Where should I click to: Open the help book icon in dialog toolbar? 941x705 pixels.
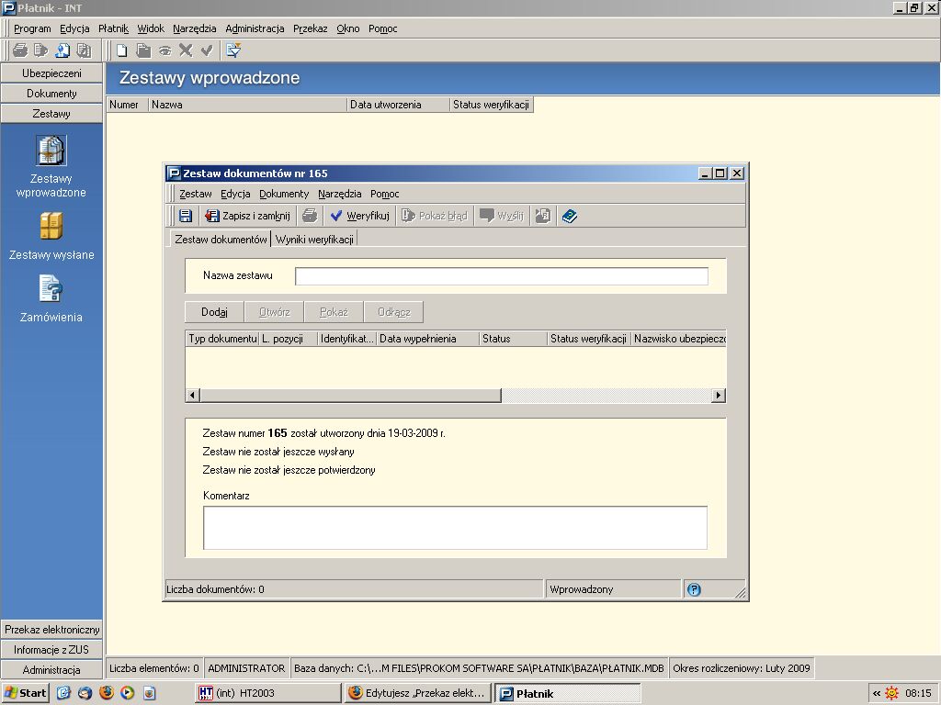coord(570,216)
